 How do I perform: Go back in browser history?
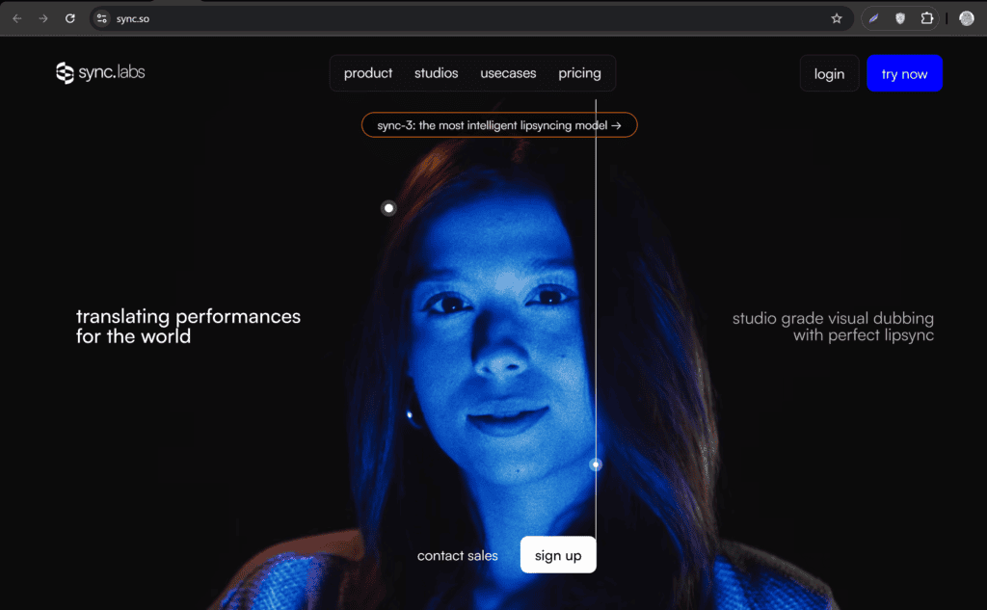coord(17,18)
